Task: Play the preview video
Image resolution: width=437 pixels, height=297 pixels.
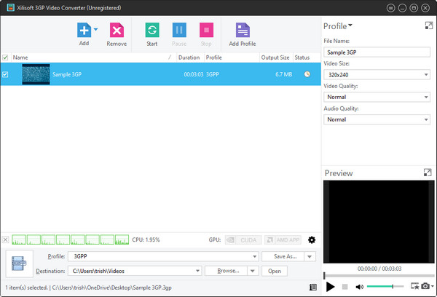Action: 331,286
